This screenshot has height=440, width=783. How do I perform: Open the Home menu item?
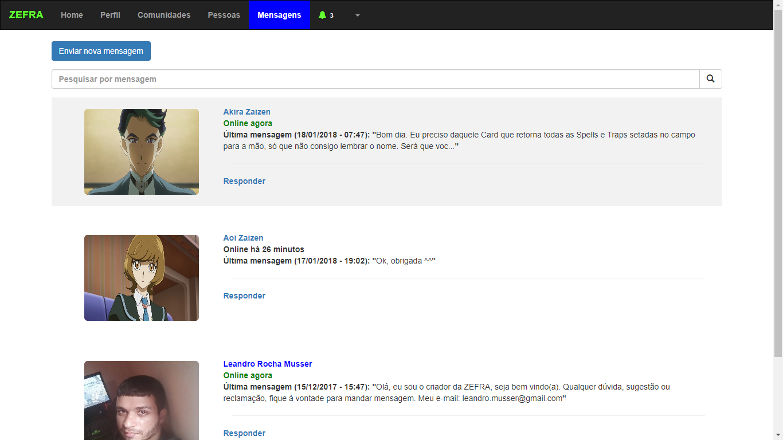[x=72, y=15]
